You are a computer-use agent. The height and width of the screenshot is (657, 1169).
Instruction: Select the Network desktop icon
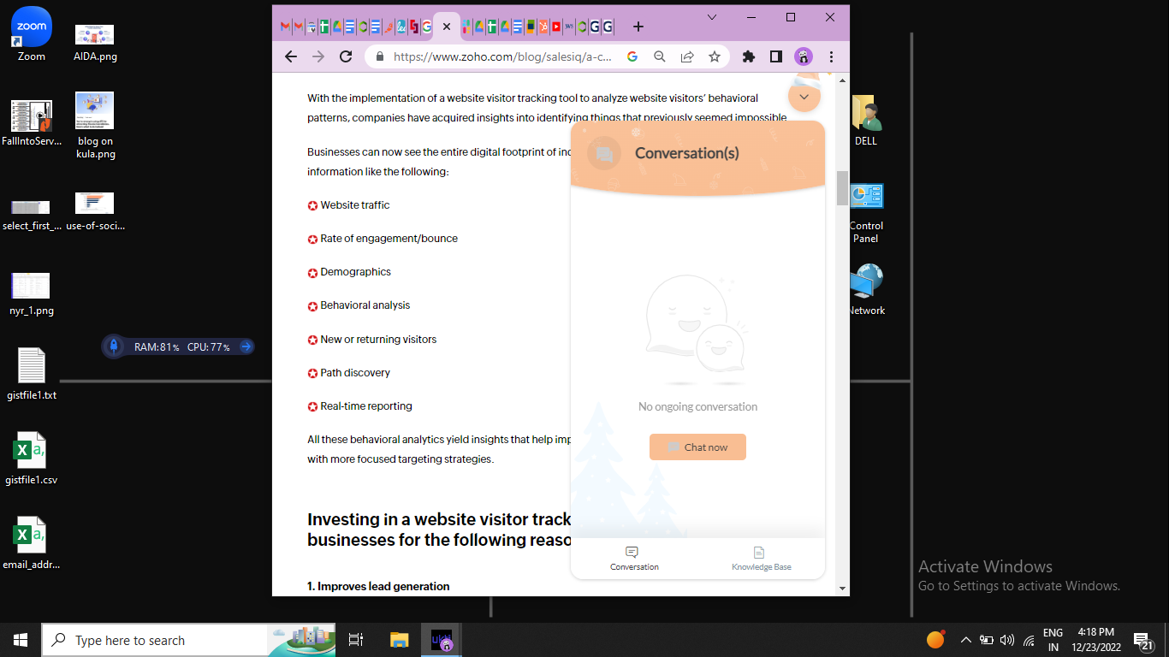866,290
